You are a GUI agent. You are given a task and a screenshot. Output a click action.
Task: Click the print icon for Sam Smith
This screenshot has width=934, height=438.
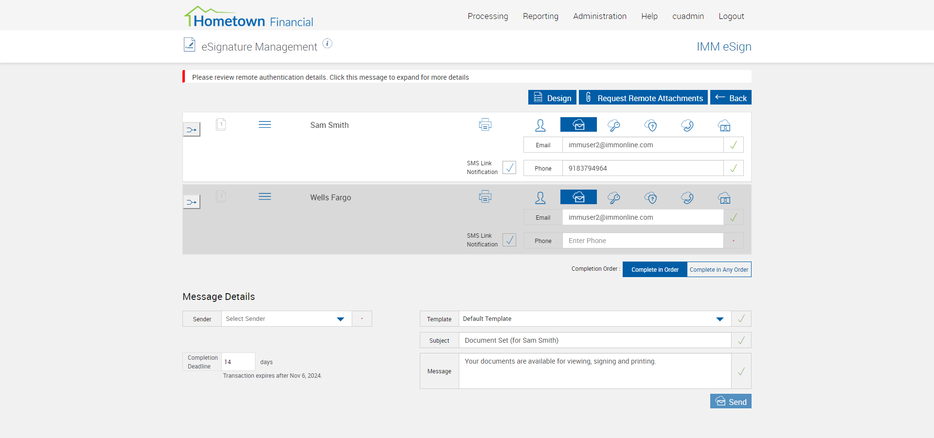pyautogui.click(x=485, y=125)
